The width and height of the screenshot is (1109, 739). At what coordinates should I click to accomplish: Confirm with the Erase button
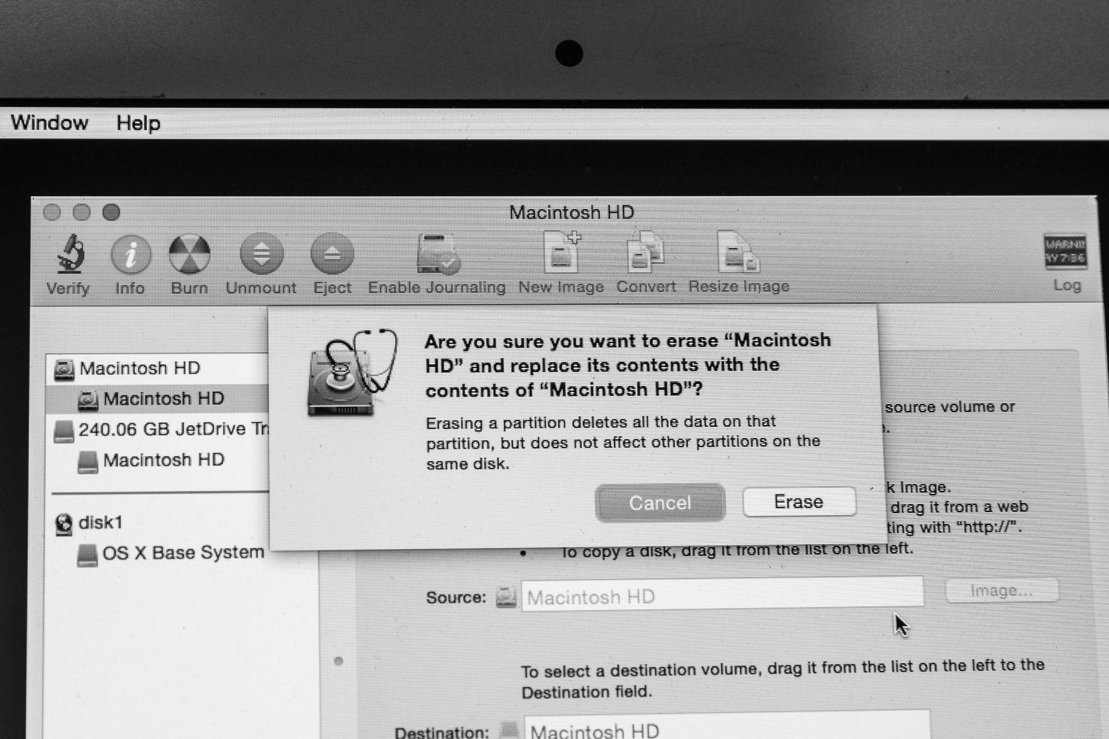pyautogui.click(x=799, y=502)
